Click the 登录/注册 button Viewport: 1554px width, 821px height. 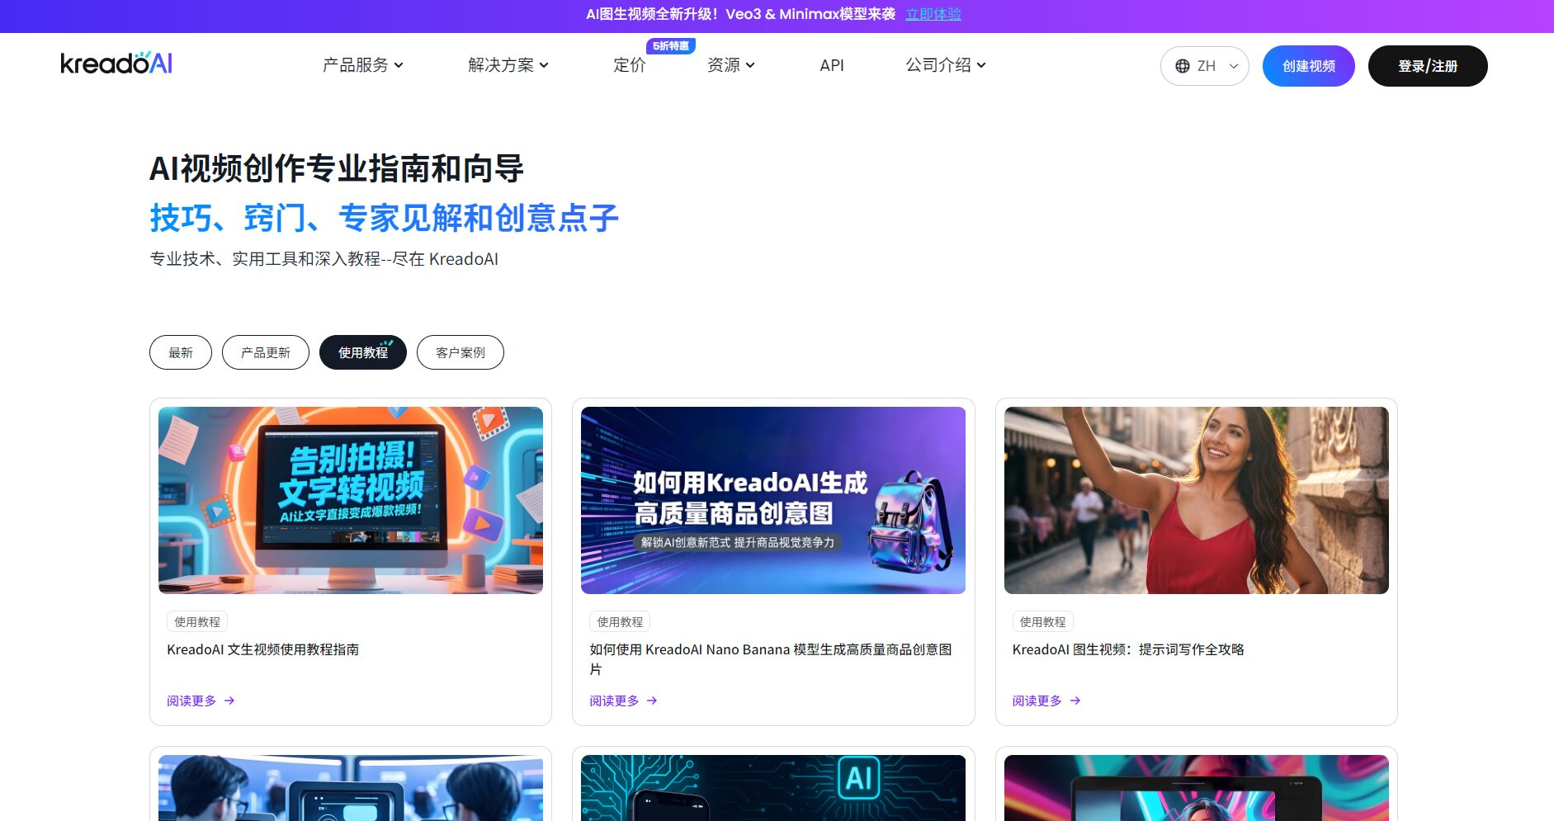tap(1427, 66)
